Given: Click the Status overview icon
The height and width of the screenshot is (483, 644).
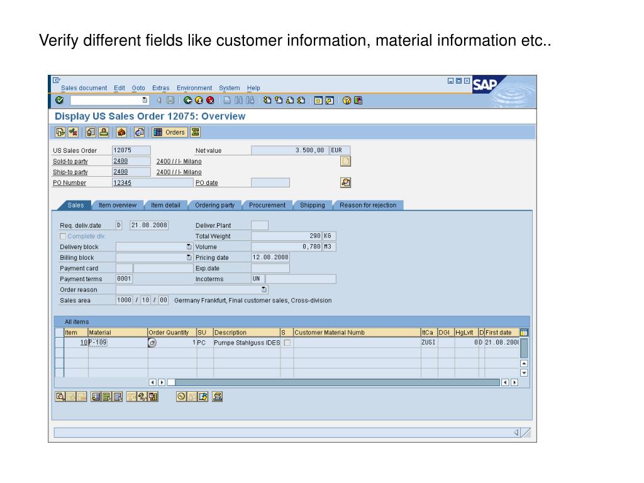Looking at the screenshot, I should coord(73,132).
